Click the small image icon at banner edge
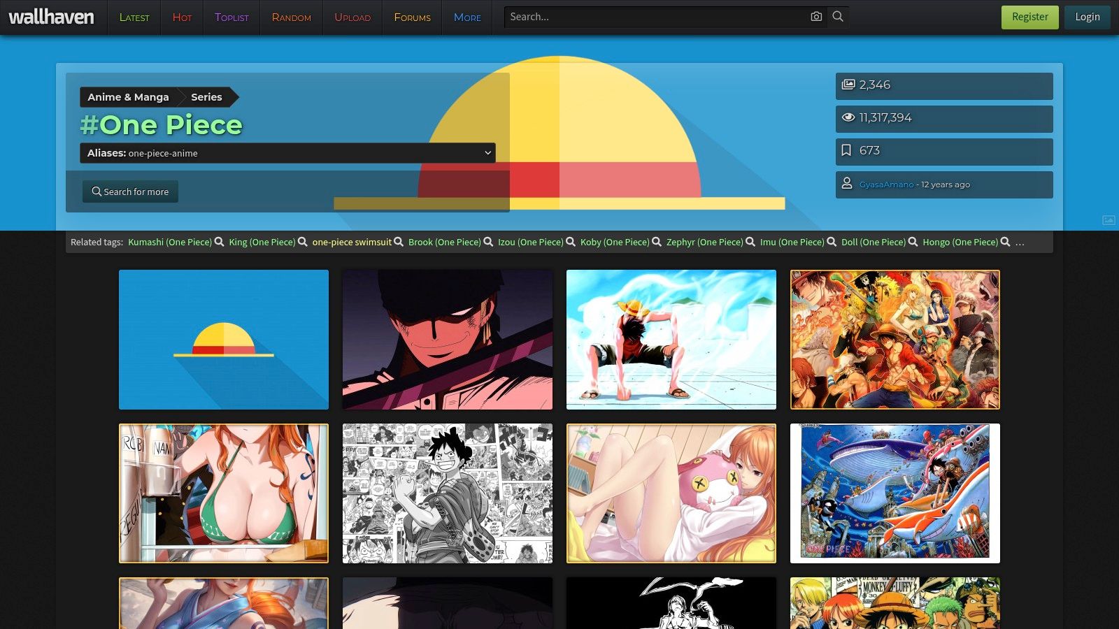The width and height of the screenshot is (1119, 629). click(x=1109, y=220)
